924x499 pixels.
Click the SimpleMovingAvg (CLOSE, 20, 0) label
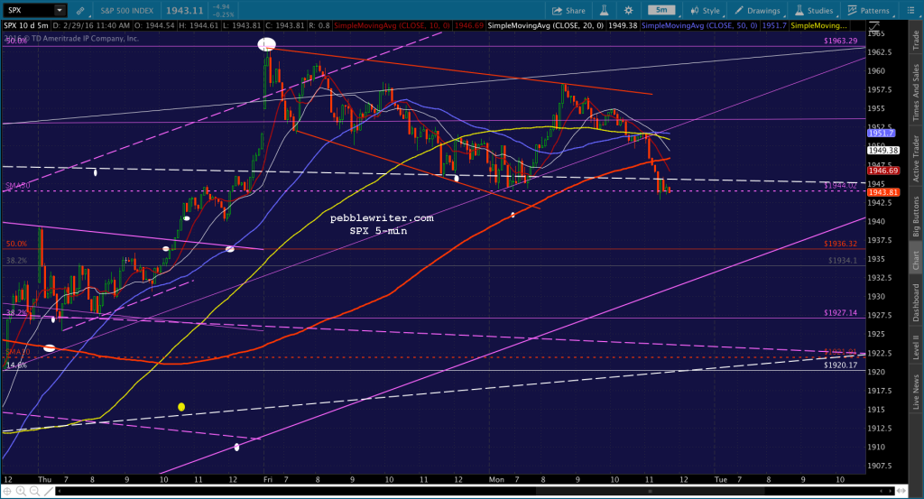546,26
